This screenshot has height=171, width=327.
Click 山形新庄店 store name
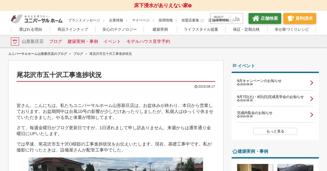coord(33,42)
